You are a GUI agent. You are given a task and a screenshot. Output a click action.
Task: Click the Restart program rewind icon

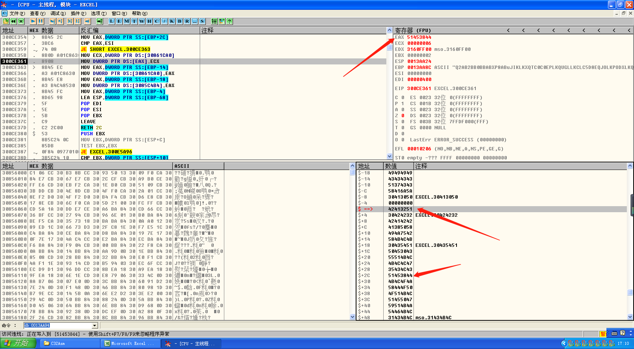tap(13, 21)
